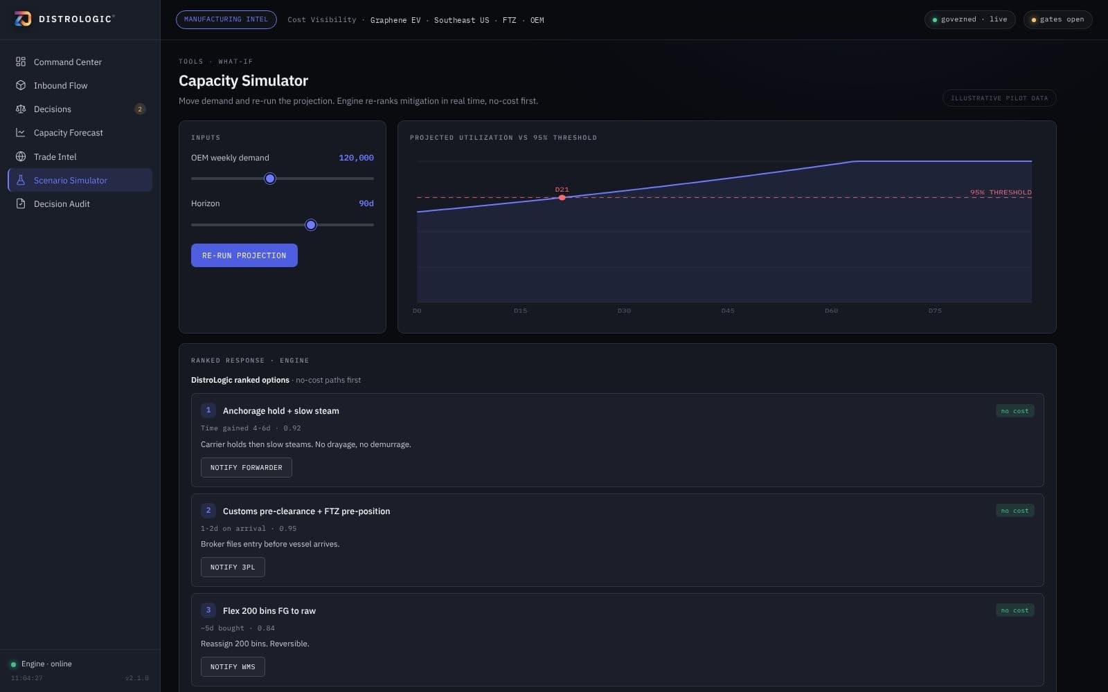Click the rank 3 number badge
The width and height of the screenshot is (1108, 692).
(208, 610)
